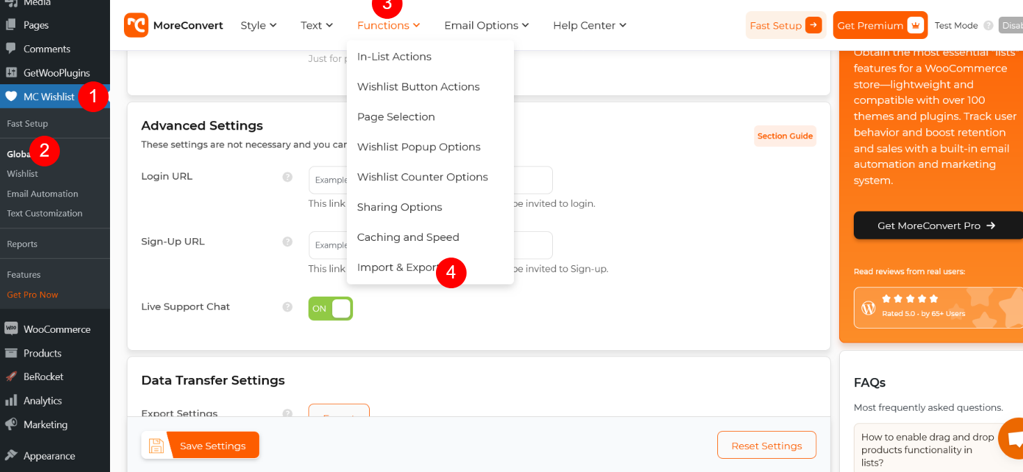
Task: Expand the Text dropdown in top navigation
Action: pyautogui.click(x=317, y=26)
